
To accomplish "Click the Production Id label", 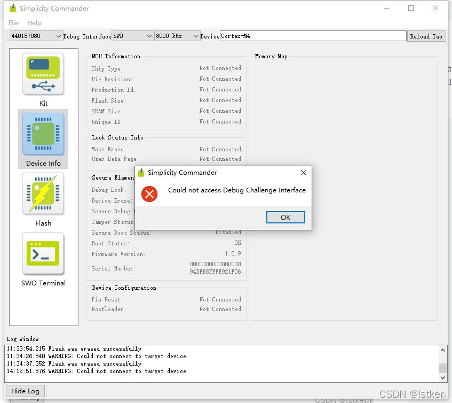I will 113,90.
